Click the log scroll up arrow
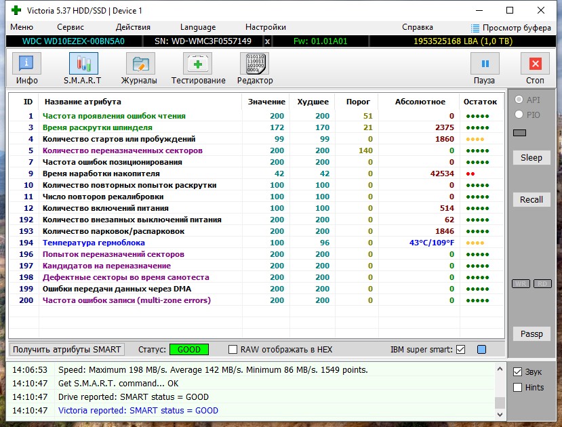The width and height of the screenshot is (562, 427). point(500,368)
